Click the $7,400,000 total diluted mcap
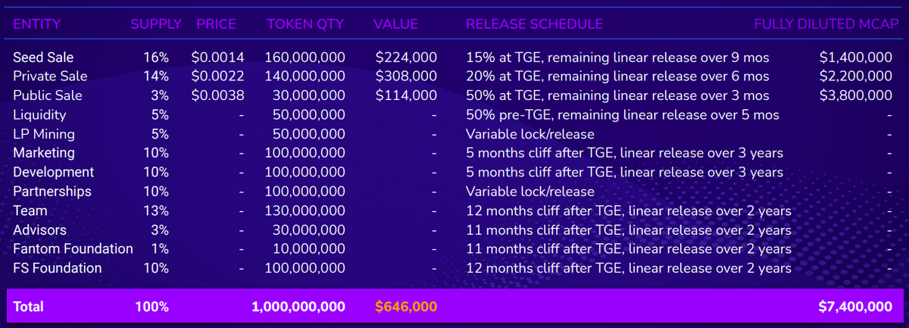The image size is (909, 328). [854, 307]
